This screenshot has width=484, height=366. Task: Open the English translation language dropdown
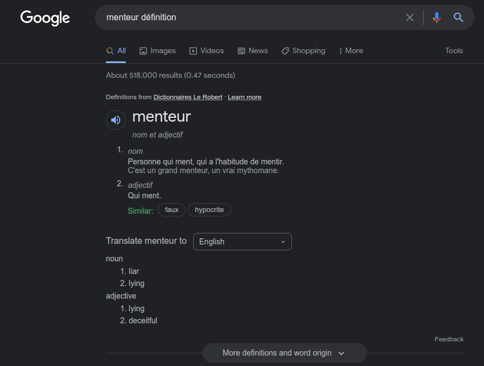pos(243,242)
